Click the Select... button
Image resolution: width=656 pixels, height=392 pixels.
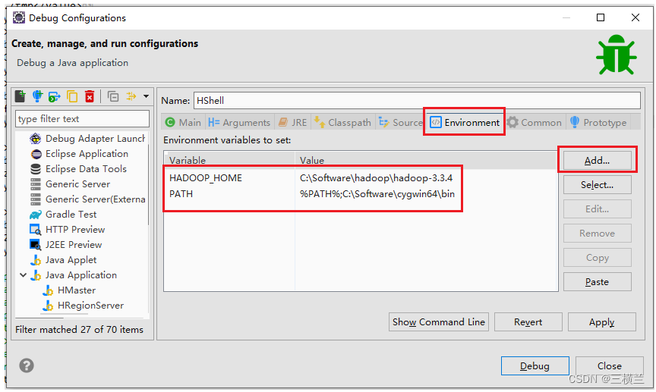pyautogui.click(x=597, y=185)
